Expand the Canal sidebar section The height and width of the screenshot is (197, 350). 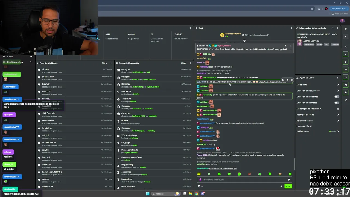pyautogui.click(x=17, y=56)
